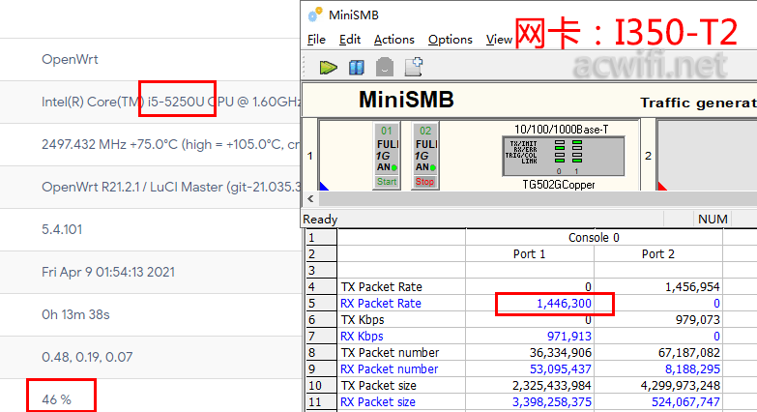The height and width of the screenshot is (412, 757).
Task: Click the Start button on port 01
Action: tap(387, 182)
